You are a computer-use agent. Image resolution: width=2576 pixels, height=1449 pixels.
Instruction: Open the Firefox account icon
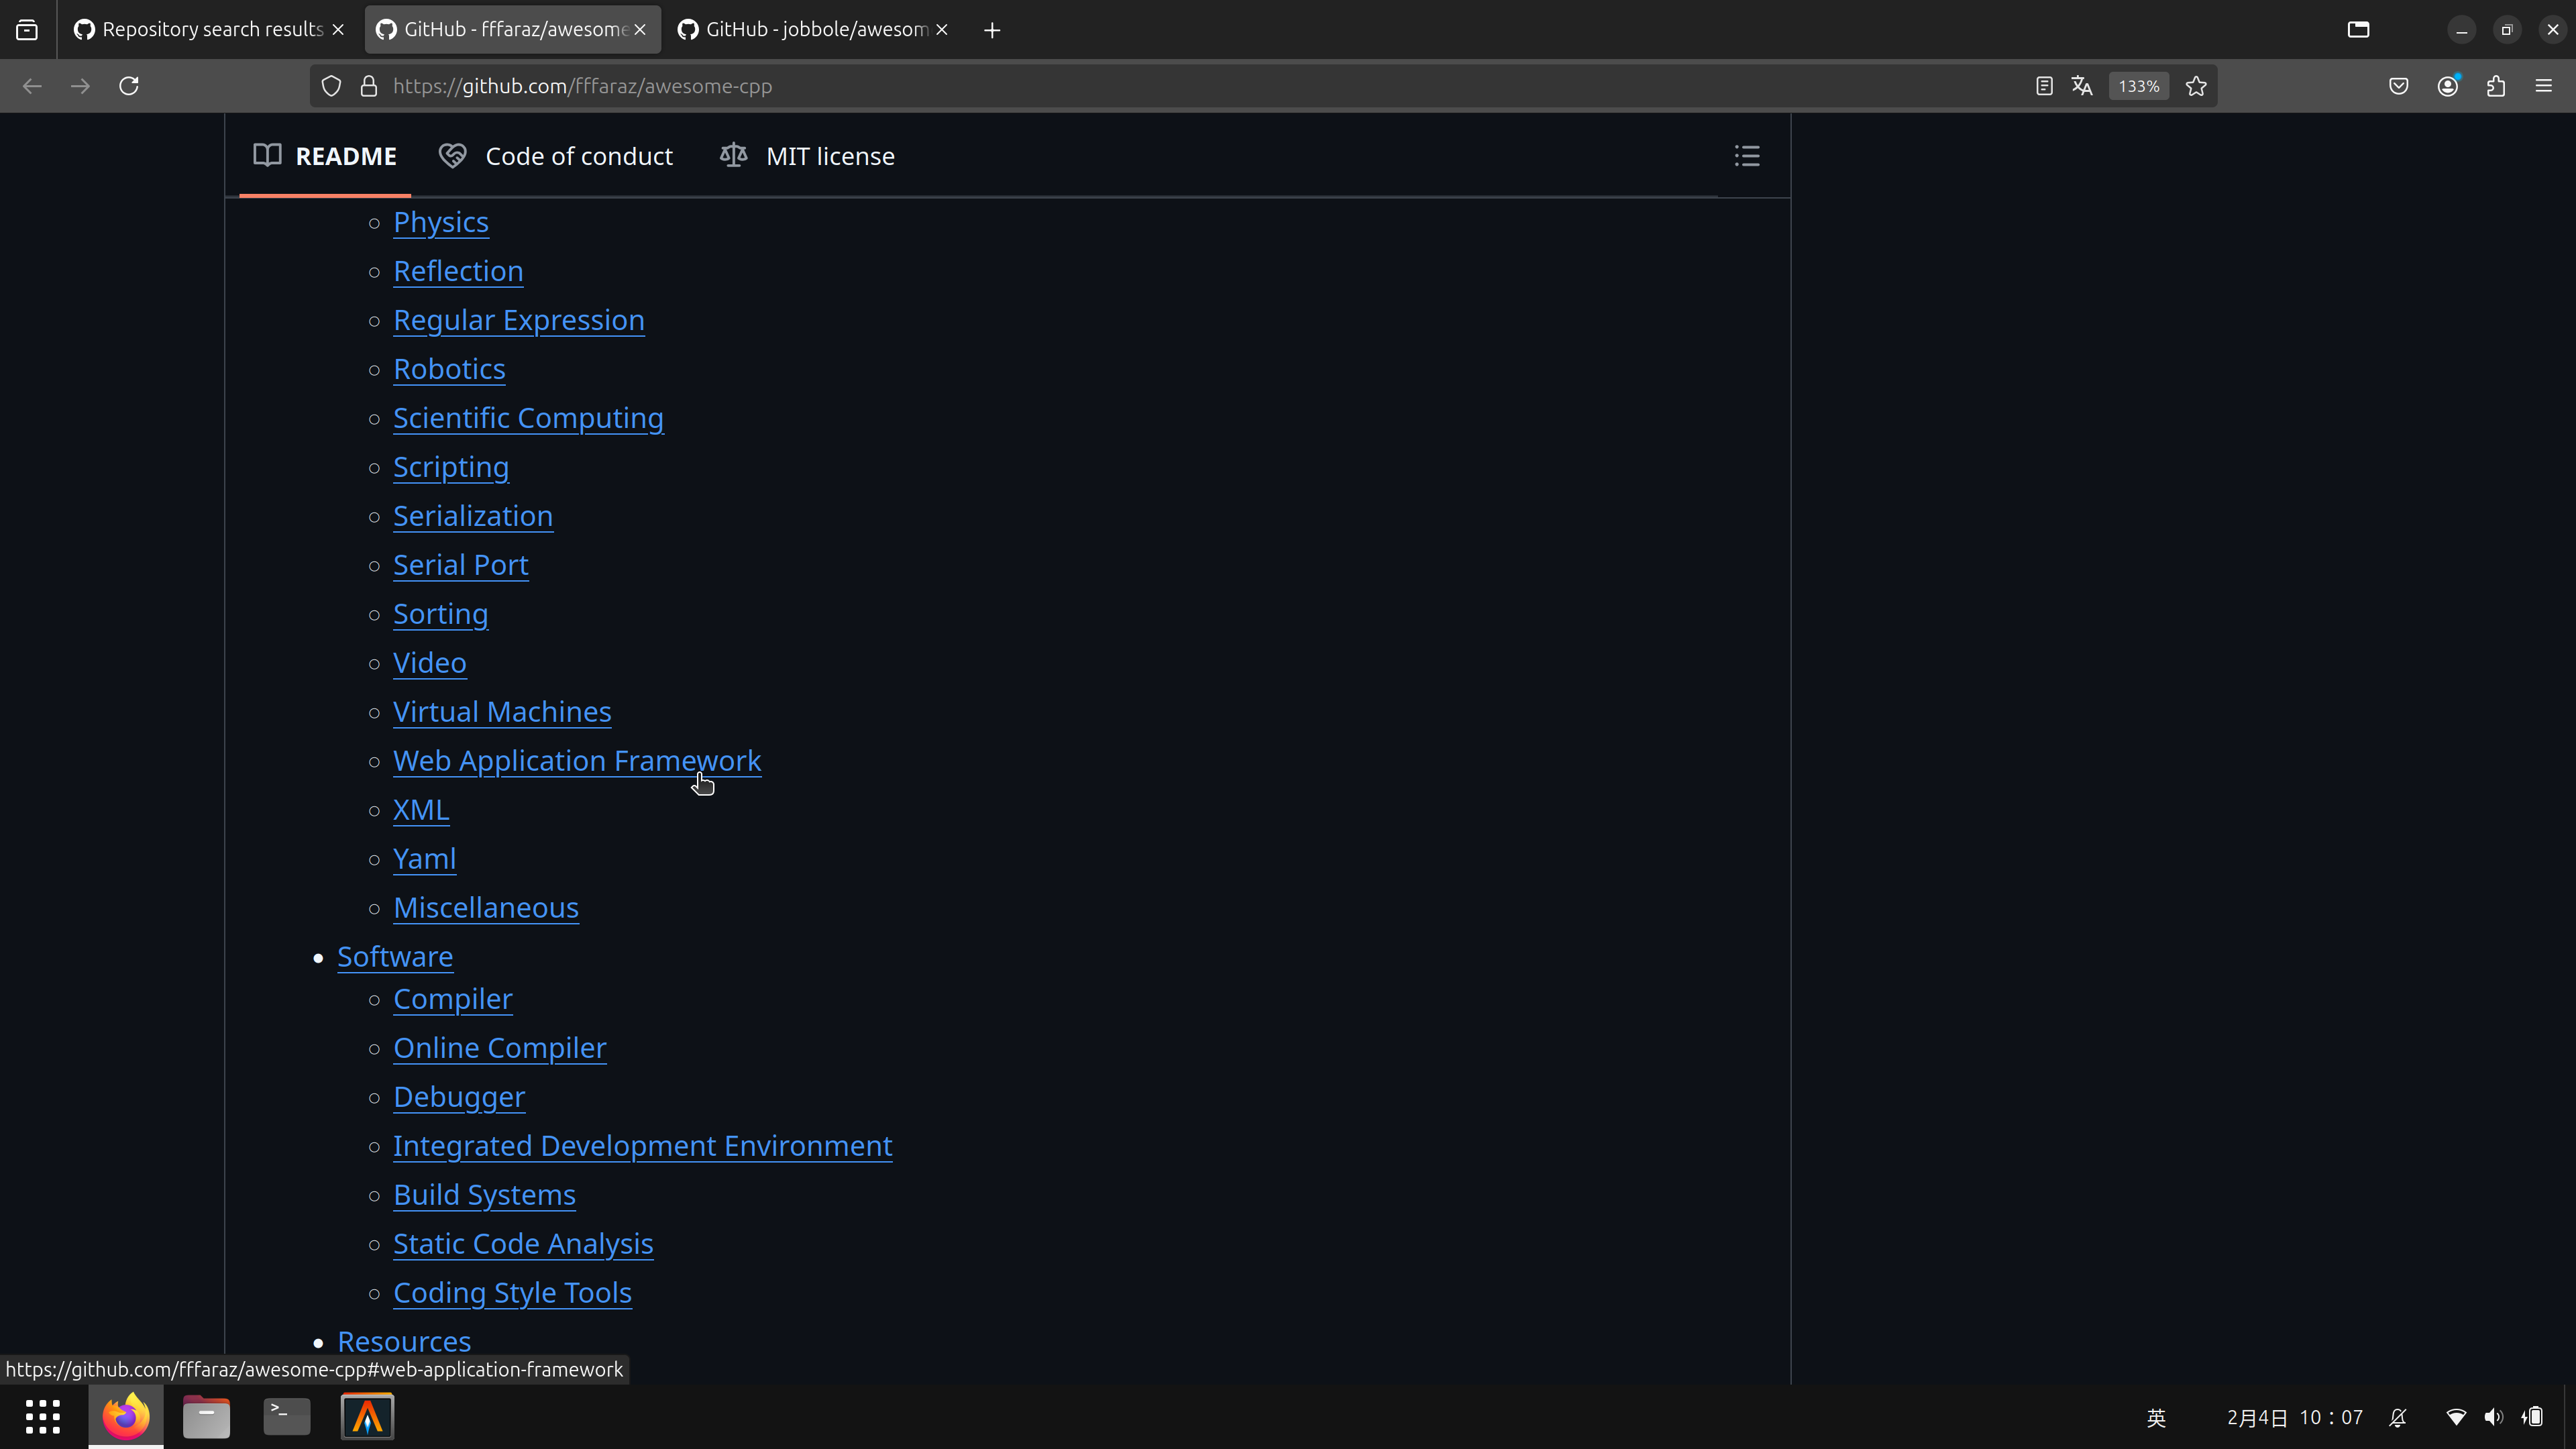click(x=2447, y=86)
